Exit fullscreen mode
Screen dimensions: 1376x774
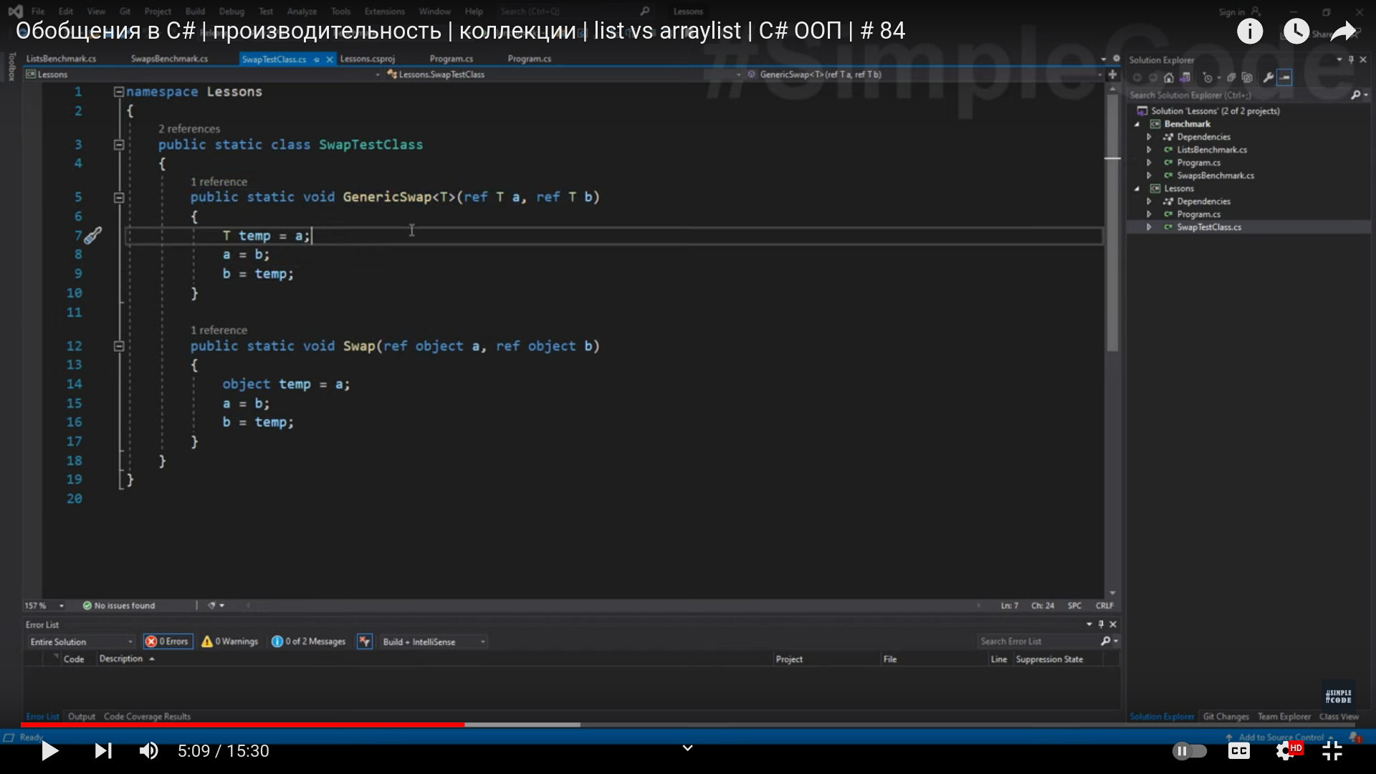1332,750
